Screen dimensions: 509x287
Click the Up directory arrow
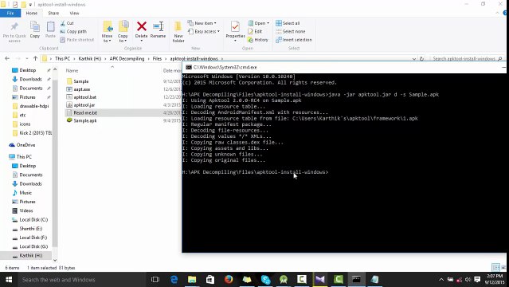[35, 58]
